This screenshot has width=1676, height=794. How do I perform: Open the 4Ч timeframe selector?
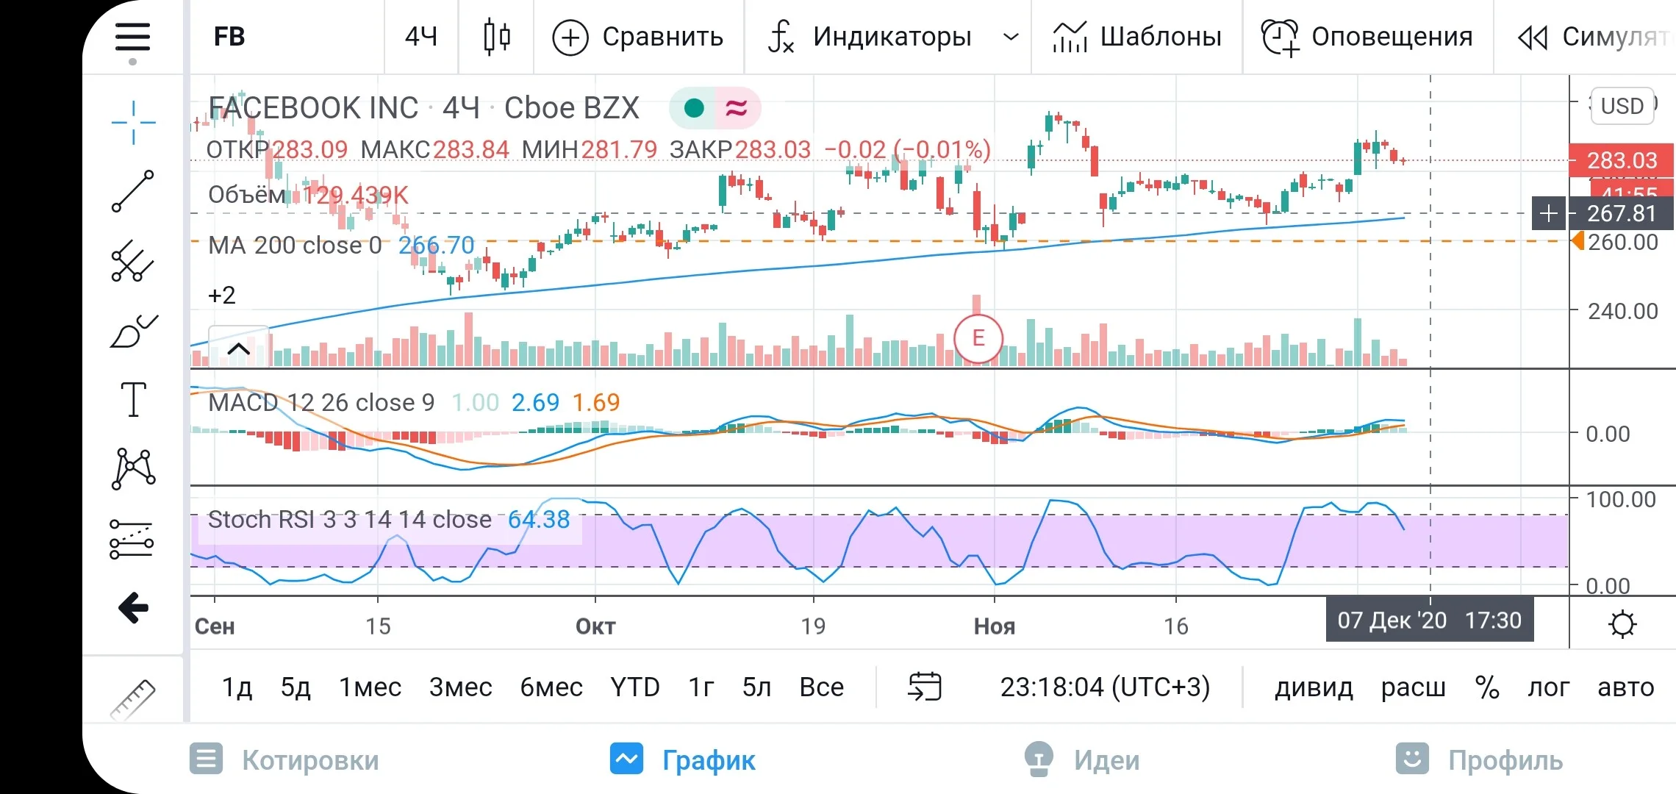pos(421,37)
